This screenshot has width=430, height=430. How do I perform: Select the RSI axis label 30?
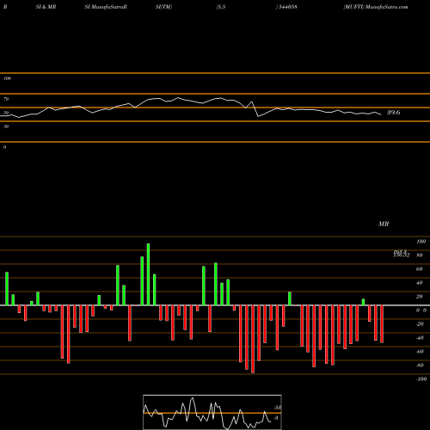pos(6,126)
